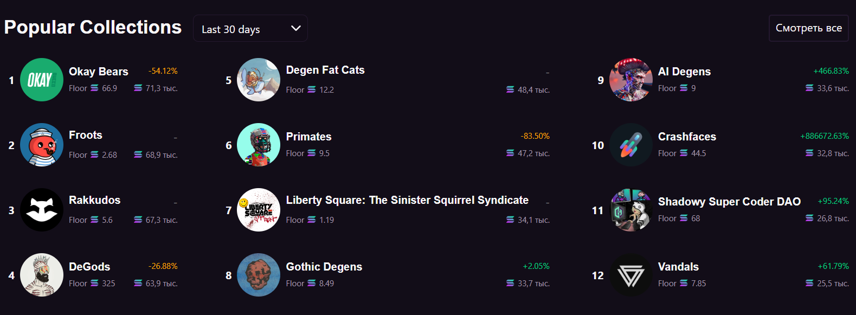The image size is (856, 315).
Task: Open the Primates collection avatar
Action: pos(259,145)
